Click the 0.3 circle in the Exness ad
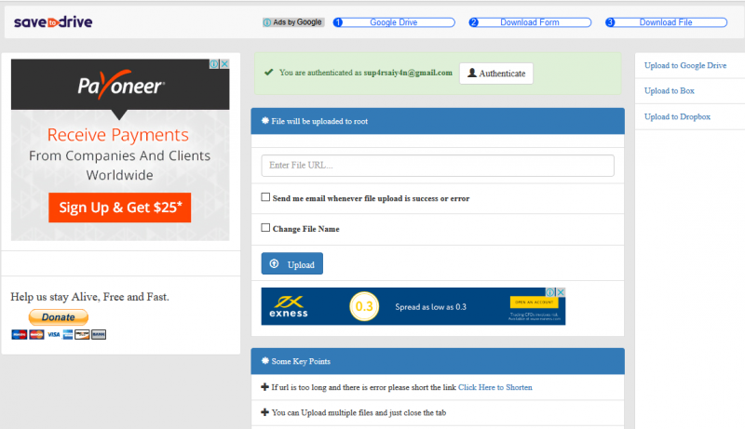 [x=364, y=306]
